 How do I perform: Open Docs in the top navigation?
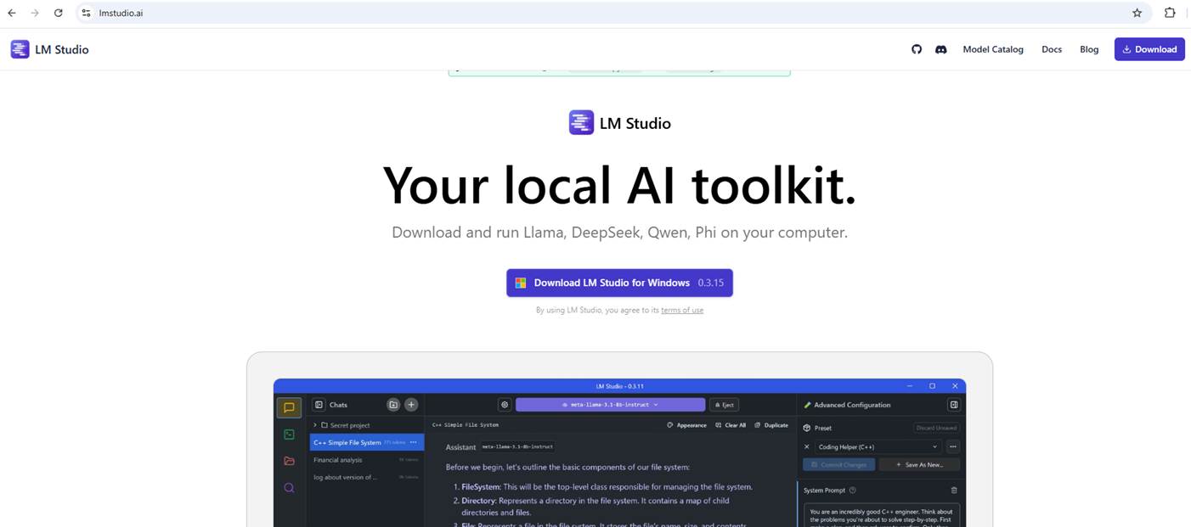coord(1052,49)
